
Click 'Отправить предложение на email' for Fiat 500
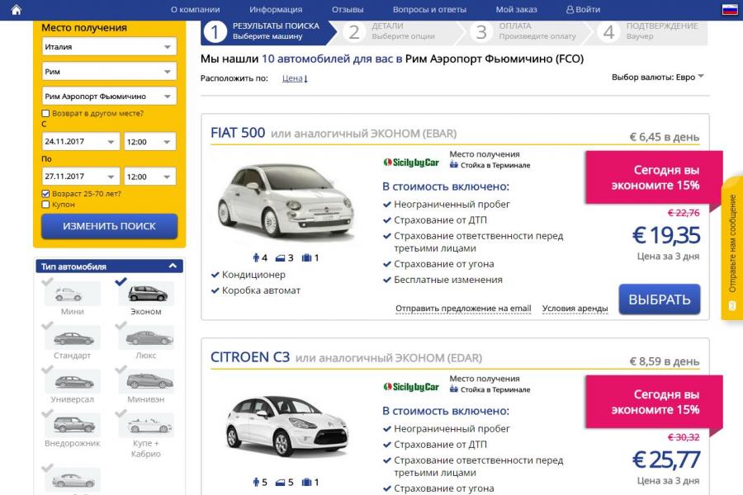click(x=463, y=309)
